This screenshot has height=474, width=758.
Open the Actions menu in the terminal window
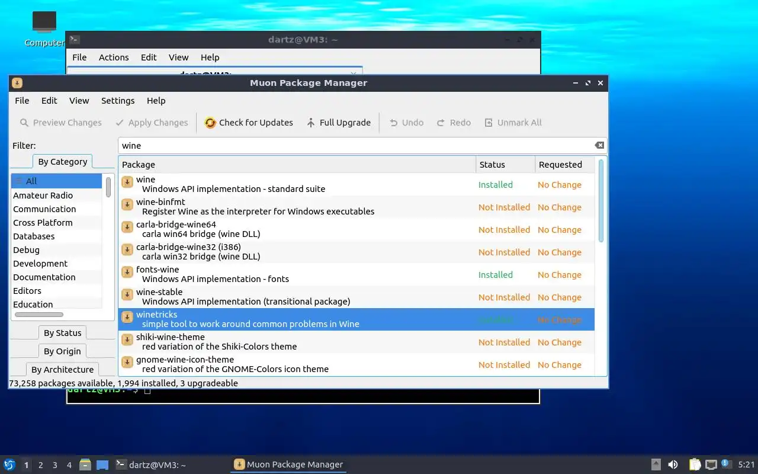(x=114, y=57)
